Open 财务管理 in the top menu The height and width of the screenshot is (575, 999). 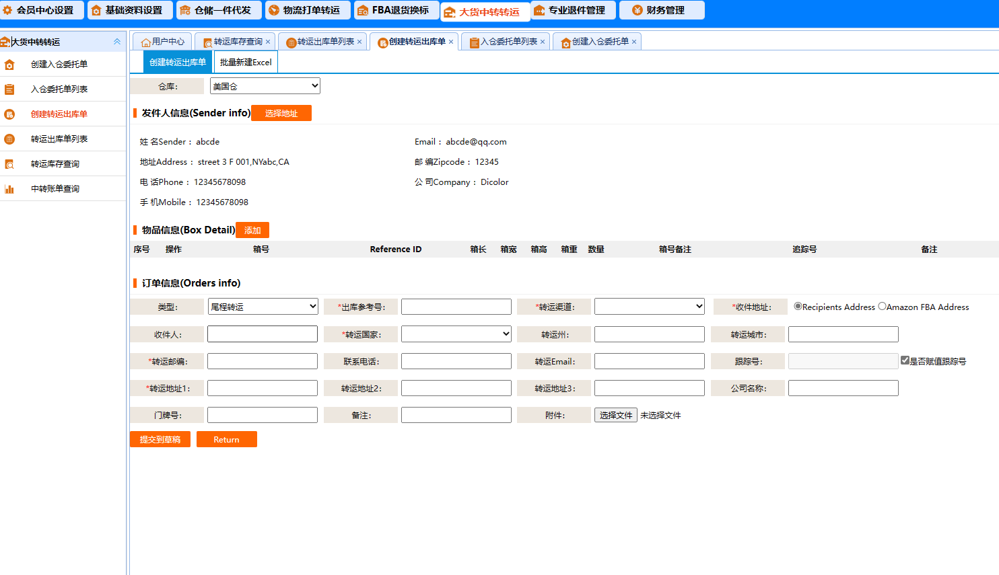[662, 10]
